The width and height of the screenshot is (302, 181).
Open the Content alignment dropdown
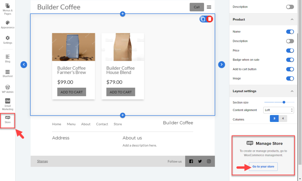click(278, 110)
